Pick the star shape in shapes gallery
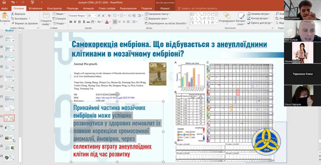This screenshot has height=165, width=321. pyautogui.click(x=213, y=22)
